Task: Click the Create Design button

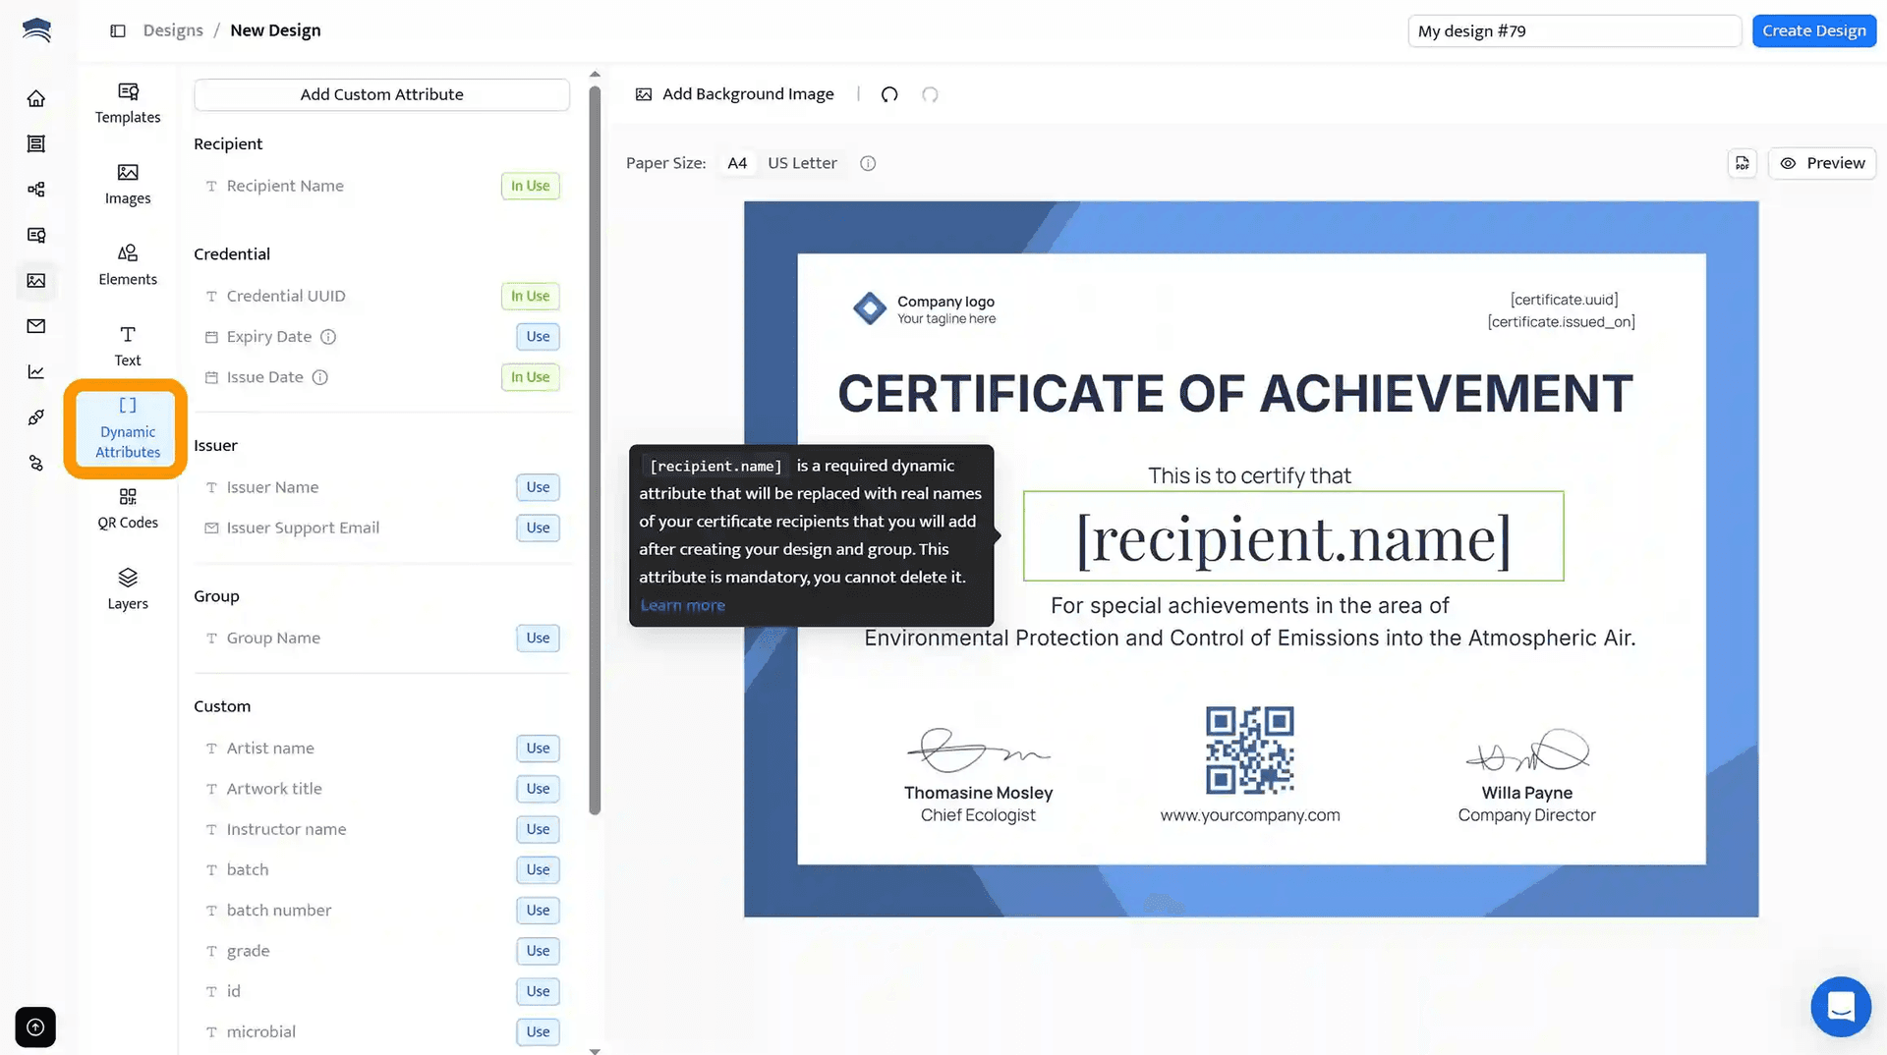Action: tap(1813, 30)
